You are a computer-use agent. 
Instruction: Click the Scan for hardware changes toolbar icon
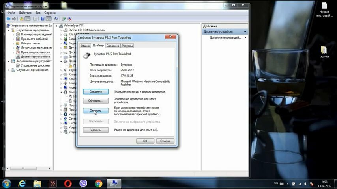tap(56, 19)
